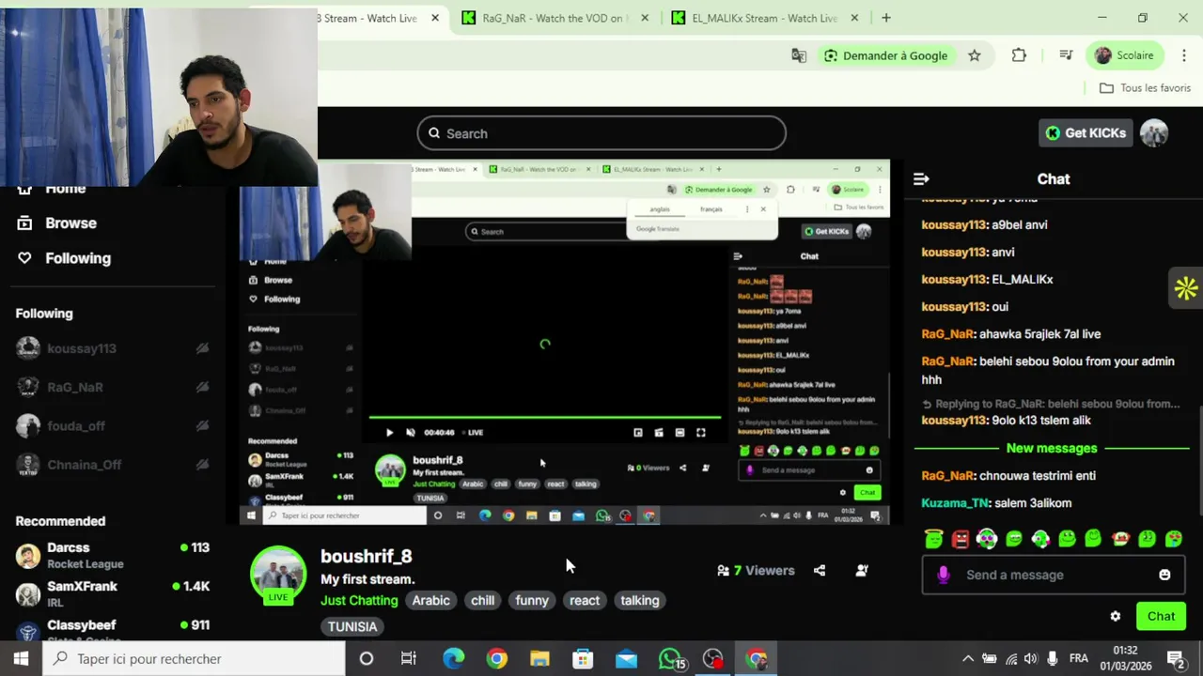Click Demander à Google button

(885, 55)
